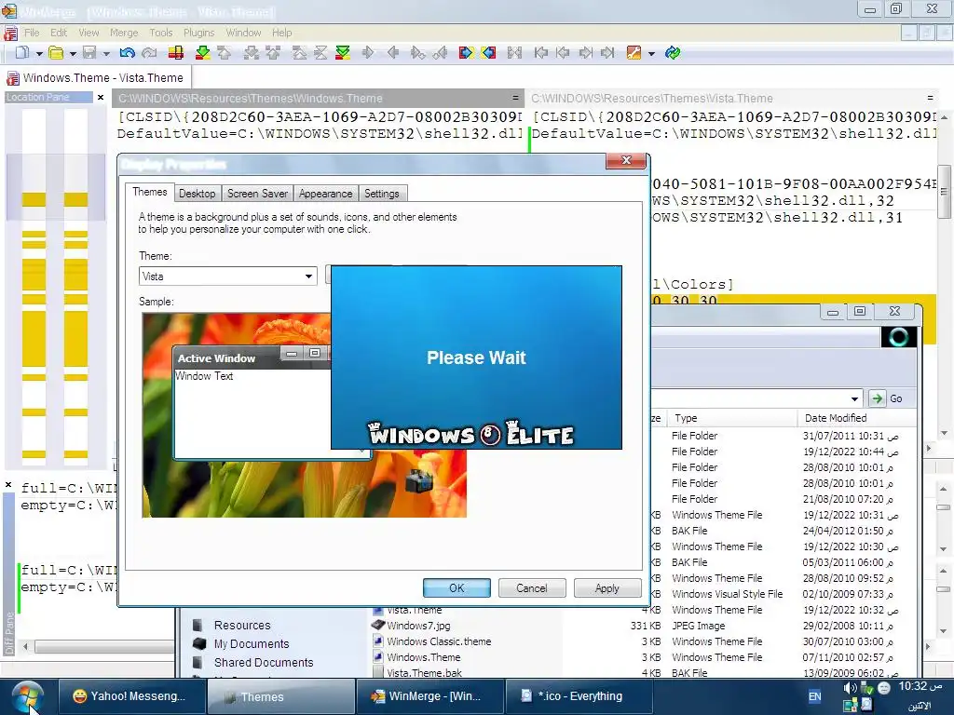Click the Open folder icon in WinMerge toolbar

coord(56,53)
